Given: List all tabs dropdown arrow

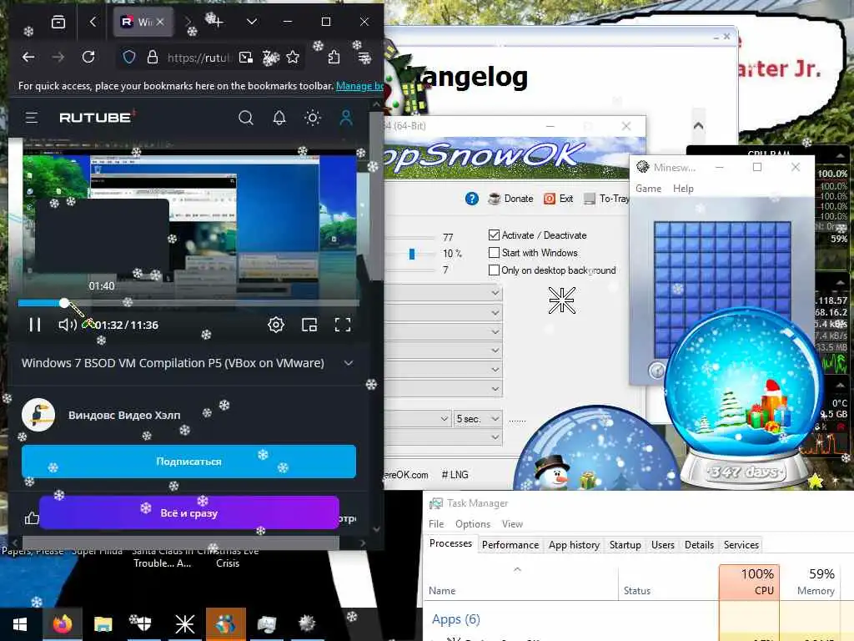Looking at the screenshot, I should (252, 22).
